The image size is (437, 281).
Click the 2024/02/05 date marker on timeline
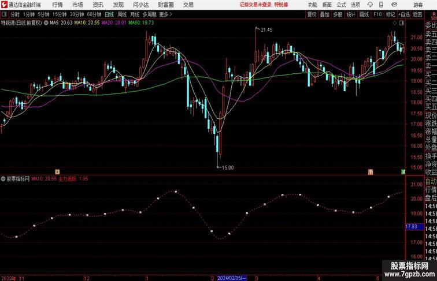coord(232,278)
